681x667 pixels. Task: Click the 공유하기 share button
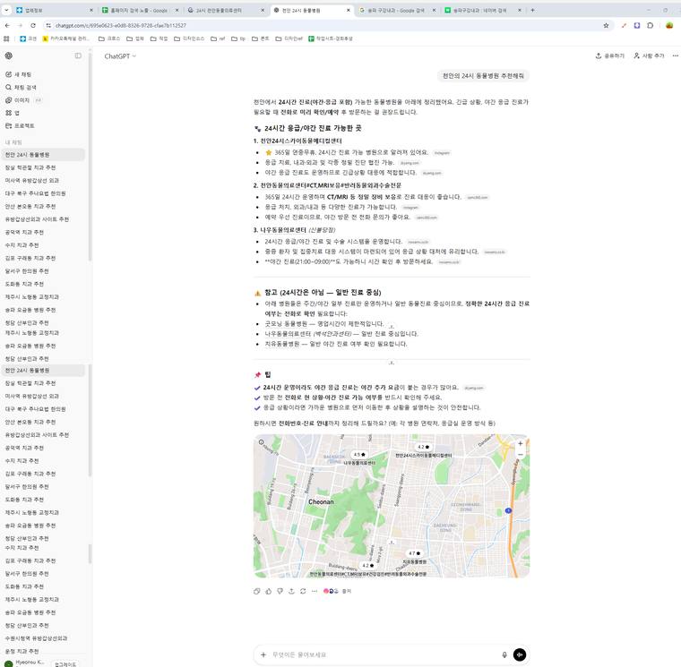pyautogui.click(x=610, y=56)
